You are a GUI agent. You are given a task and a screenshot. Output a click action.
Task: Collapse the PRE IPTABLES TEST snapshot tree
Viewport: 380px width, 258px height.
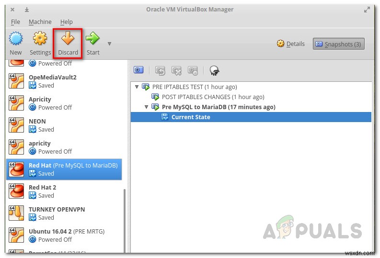pyautogui.click(x=137, y=87)
